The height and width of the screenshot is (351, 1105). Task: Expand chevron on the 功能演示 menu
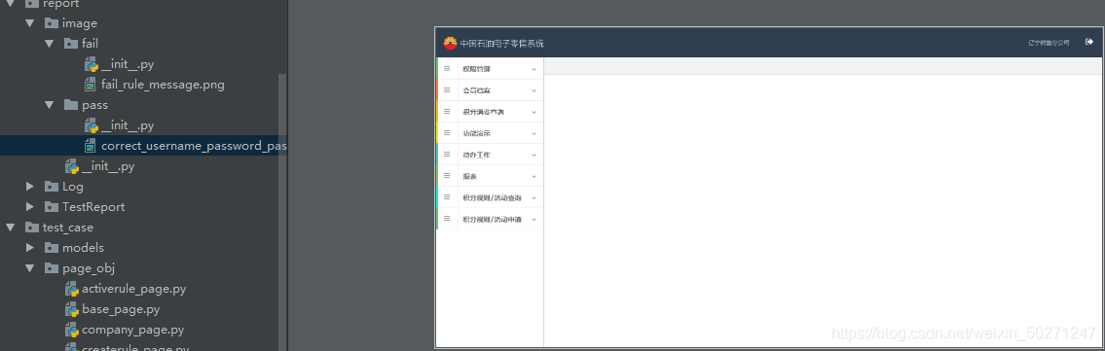coord(534,133)
